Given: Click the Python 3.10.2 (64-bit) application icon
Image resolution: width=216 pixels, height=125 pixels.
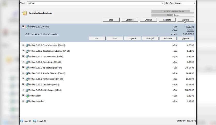Looking at the screenshot, I should point(27,27).
